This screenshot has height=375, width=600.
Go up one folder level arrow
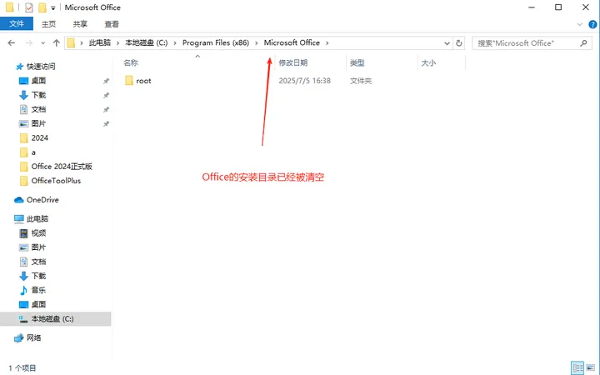57,42
